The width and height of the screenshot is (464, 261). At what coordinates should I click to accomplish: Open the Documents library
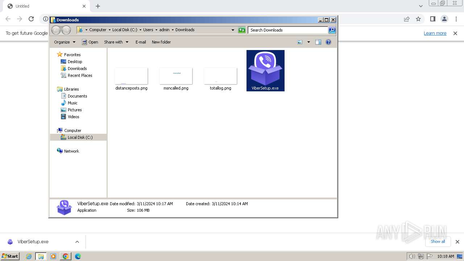pos(77,96)
